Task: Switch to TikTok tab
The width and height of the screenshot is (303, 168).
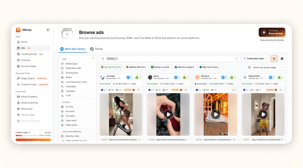Action: coord(96,49)
